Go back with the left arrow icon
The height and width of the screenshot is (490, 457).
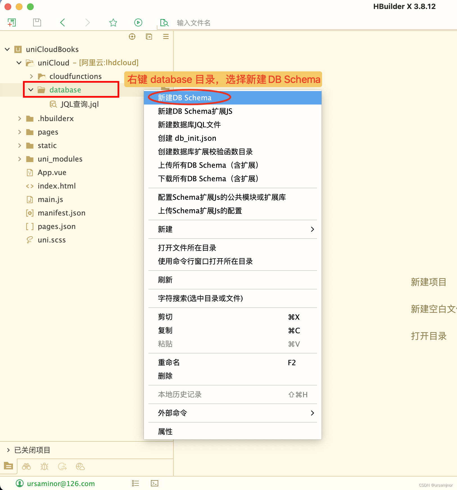[63, 22]
